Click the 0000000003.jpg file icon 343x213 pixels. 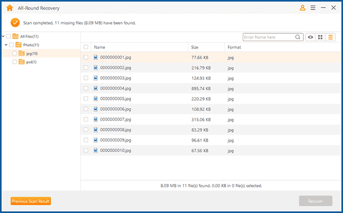[x=96, y=78]
